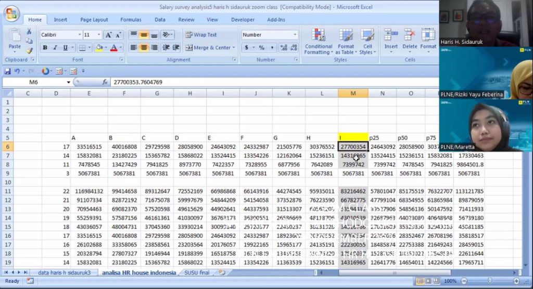
Task: Click the Percent Style icon
Action: click(261, 48)
